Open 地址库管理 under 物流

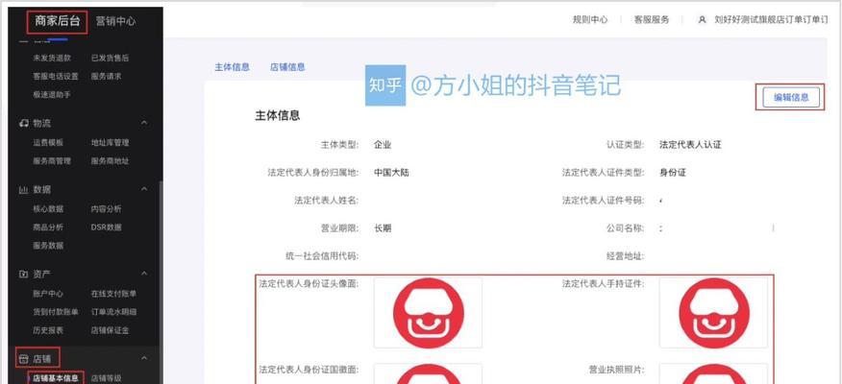[x=110, y=143]
